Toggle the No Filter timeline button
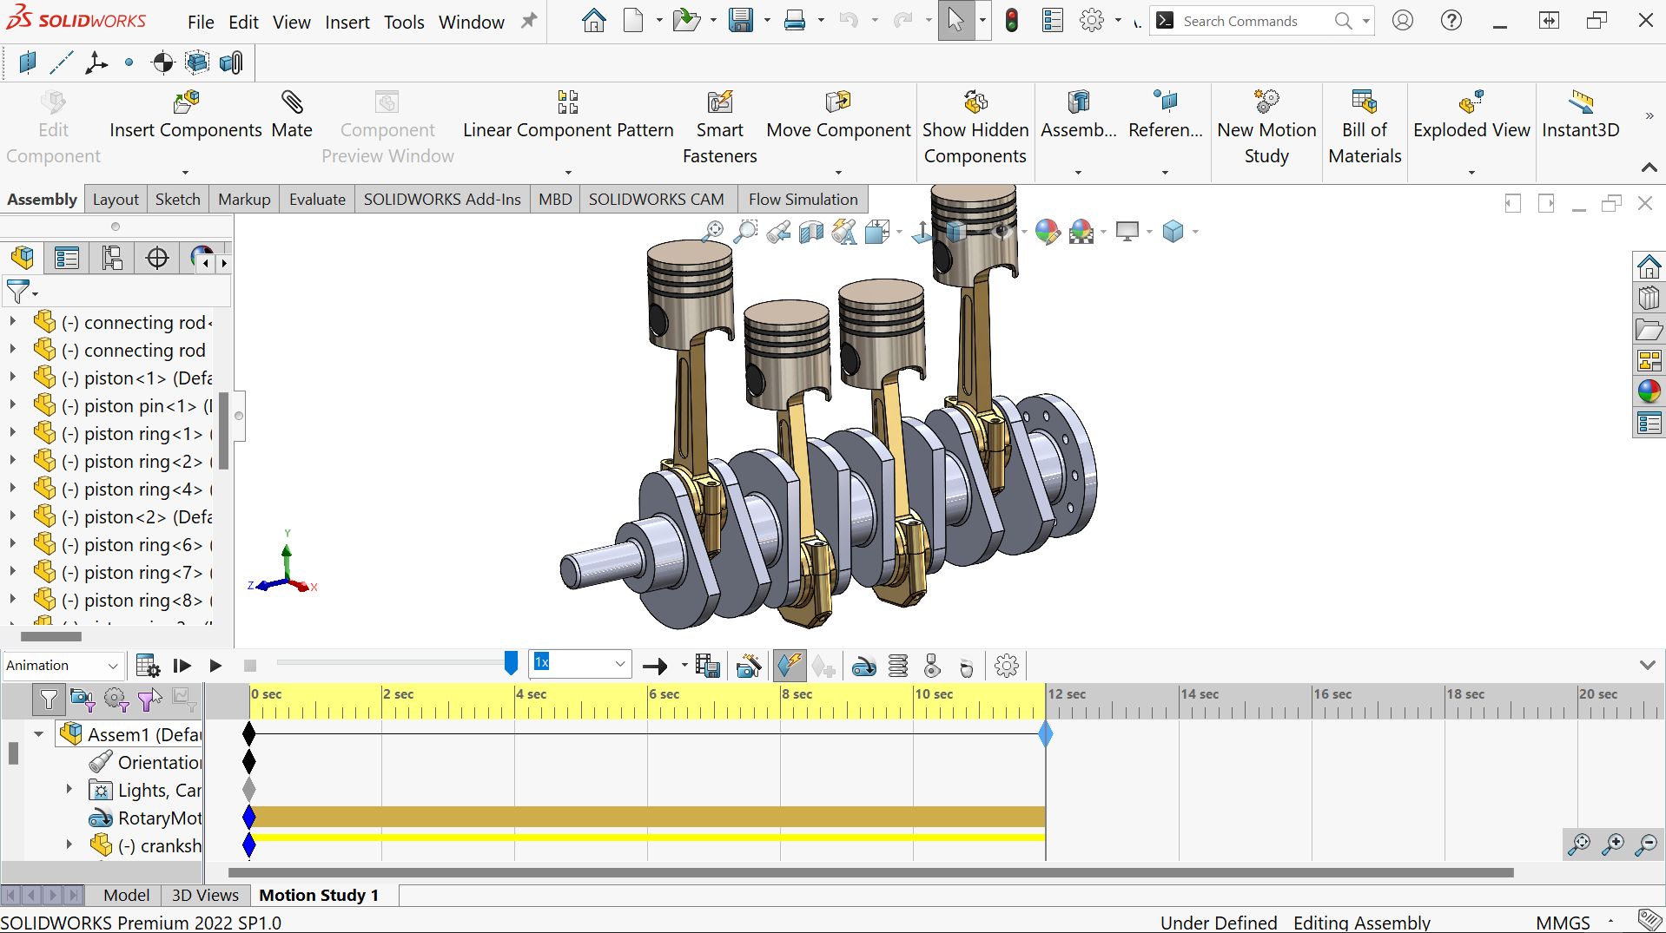Screen dimensions: 1666x933 tap(49, 699)
